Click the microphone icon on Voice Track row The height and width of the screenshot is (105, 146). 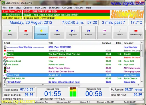(x=5, y=75)
